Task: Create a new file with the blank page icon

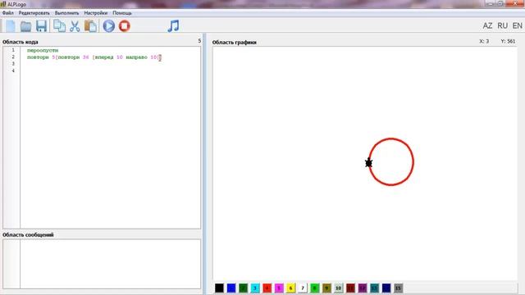Action: (11, 26)
